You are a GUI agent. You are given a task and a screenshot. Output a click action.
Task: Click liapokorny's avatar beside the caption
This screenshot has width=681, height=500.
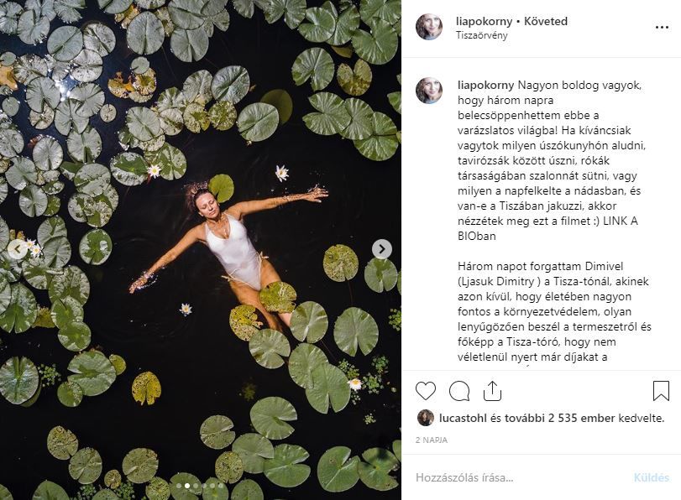coord(428,90)
